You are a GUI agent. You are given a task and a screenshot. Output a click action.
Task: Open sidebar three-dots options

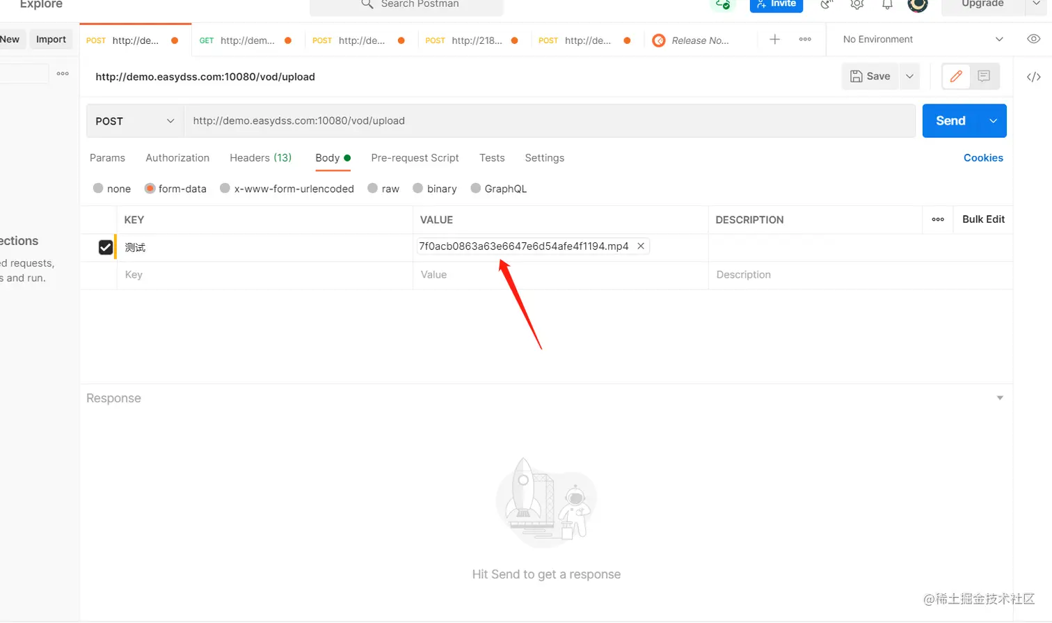tap(63, 73)
